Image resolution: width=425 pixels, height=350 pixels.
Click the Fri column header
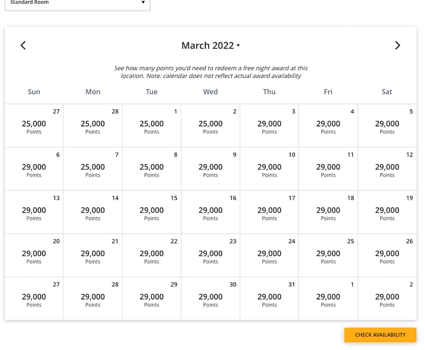pos(328,92)
